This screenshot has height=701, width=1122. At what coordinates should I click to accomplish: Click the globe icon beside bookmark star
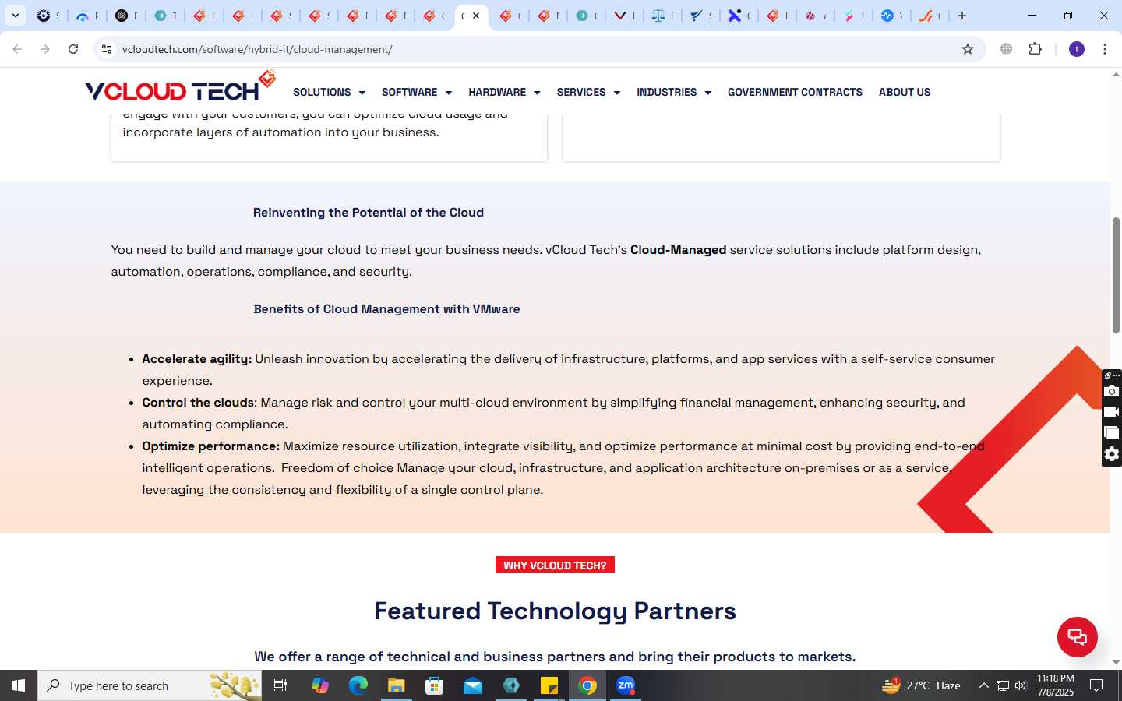1007,49
